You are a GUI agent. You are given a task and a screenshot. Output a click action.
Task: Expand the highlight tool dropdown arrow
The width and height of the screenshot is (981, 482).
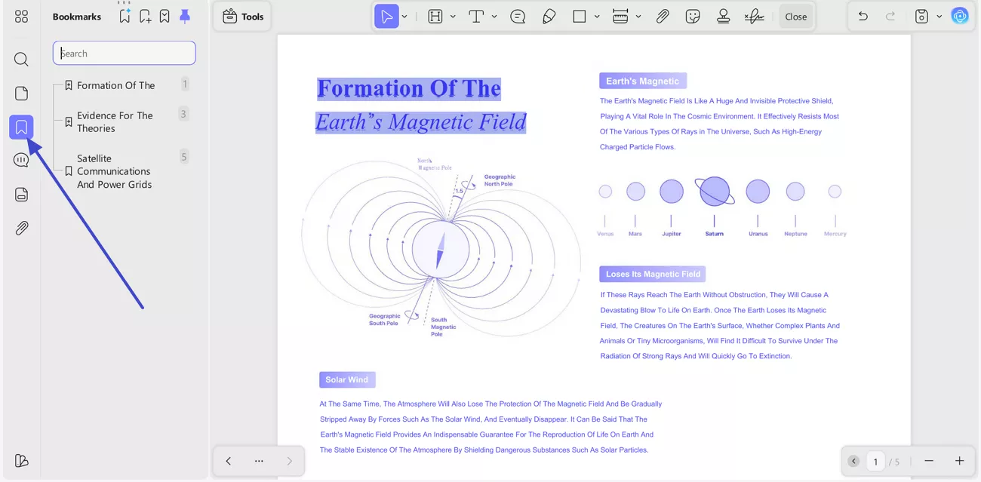pos(453,17)
